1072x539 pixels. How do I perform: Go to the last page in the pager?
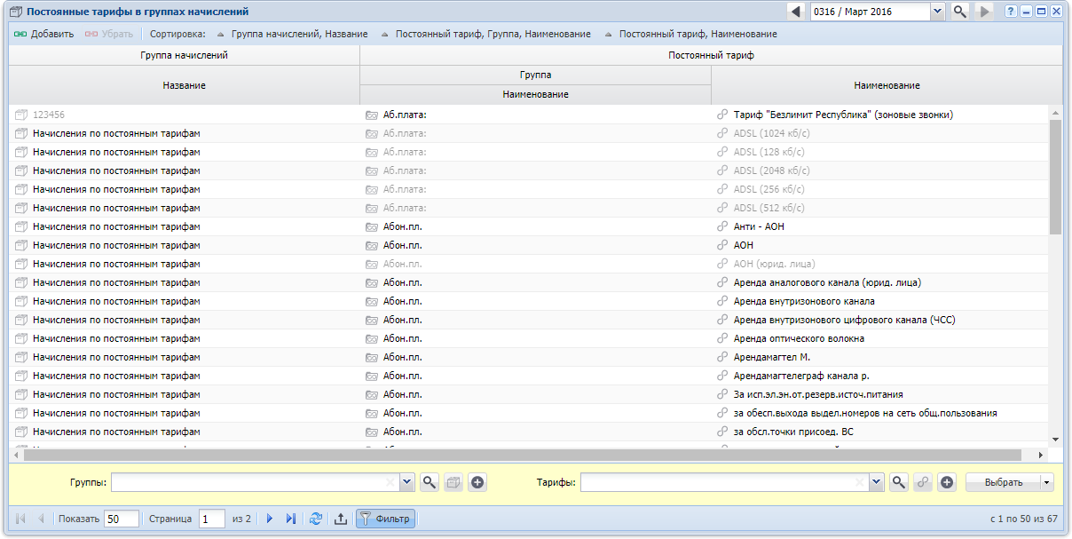[291, 519]
